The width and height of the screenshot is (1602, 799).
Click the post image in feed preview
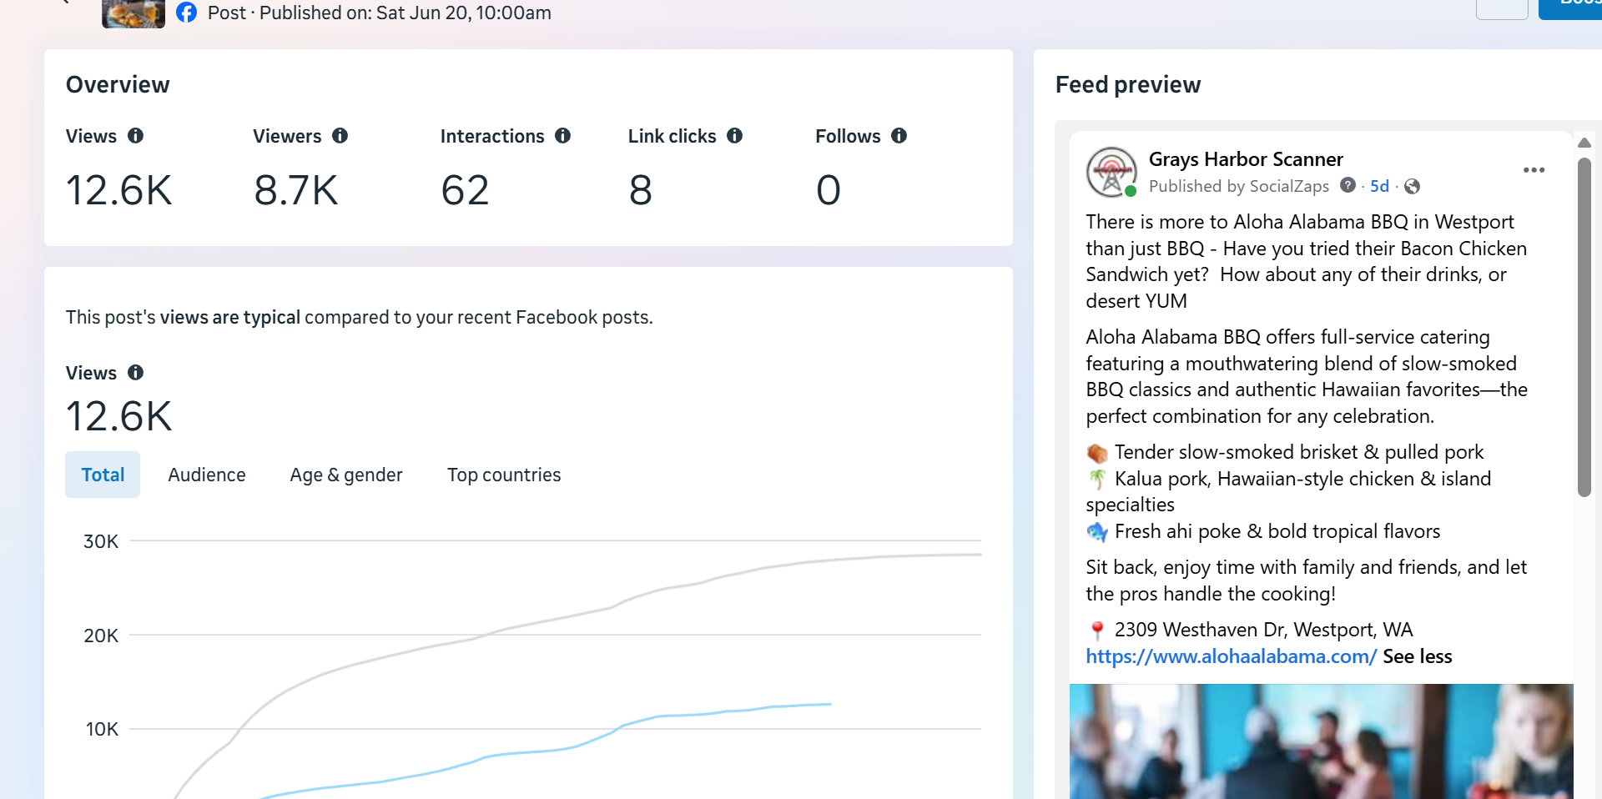click(1321, 741)
